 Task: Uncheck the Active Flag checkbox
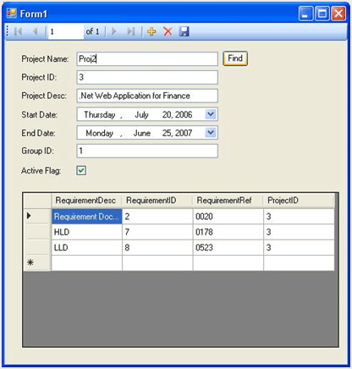point(81,170)
